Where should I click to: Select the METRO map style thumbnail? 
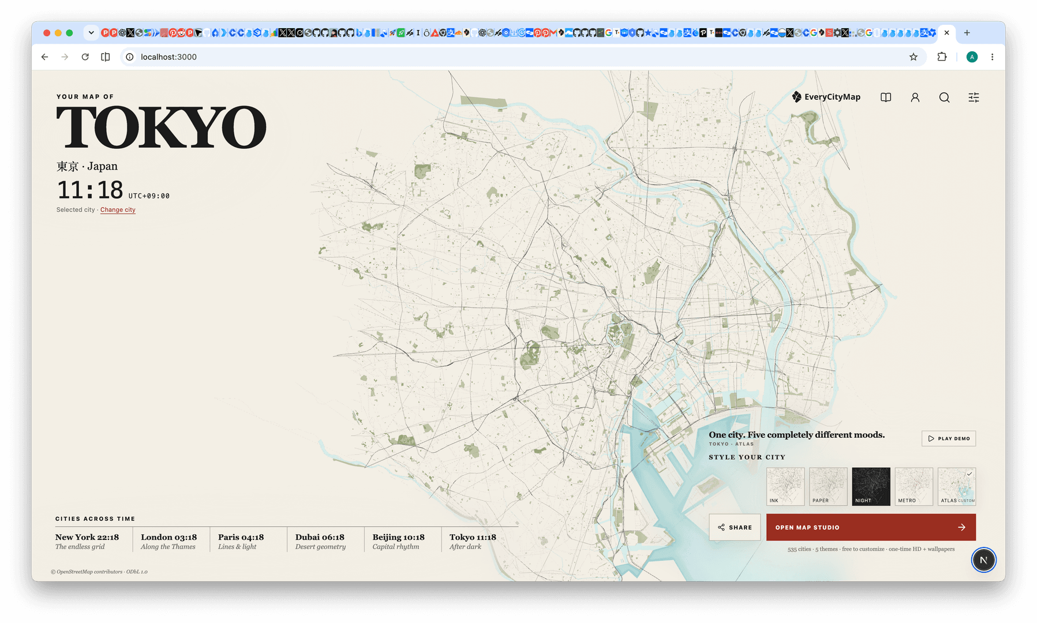point(914,486)
